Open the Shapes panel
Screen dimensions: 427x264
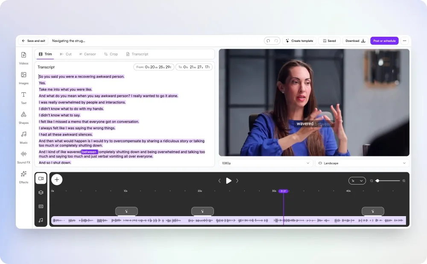pos(23,117)
